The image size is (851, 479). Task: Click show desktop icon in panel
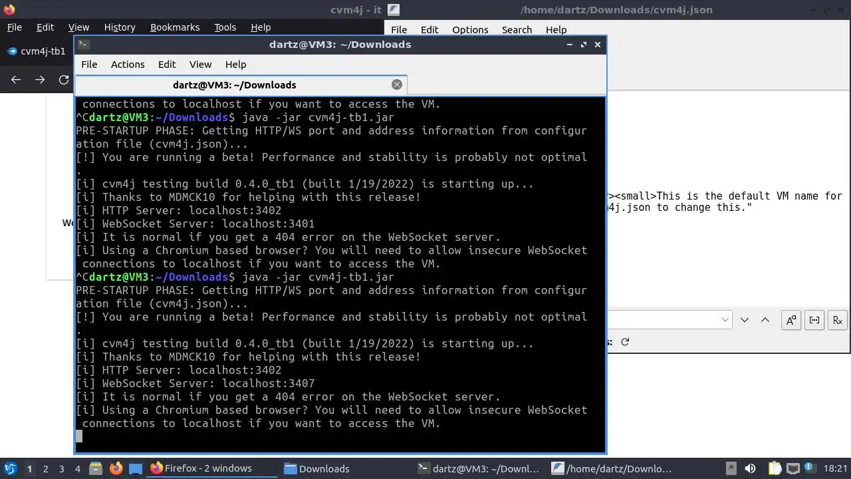click(x=136, y=468)
